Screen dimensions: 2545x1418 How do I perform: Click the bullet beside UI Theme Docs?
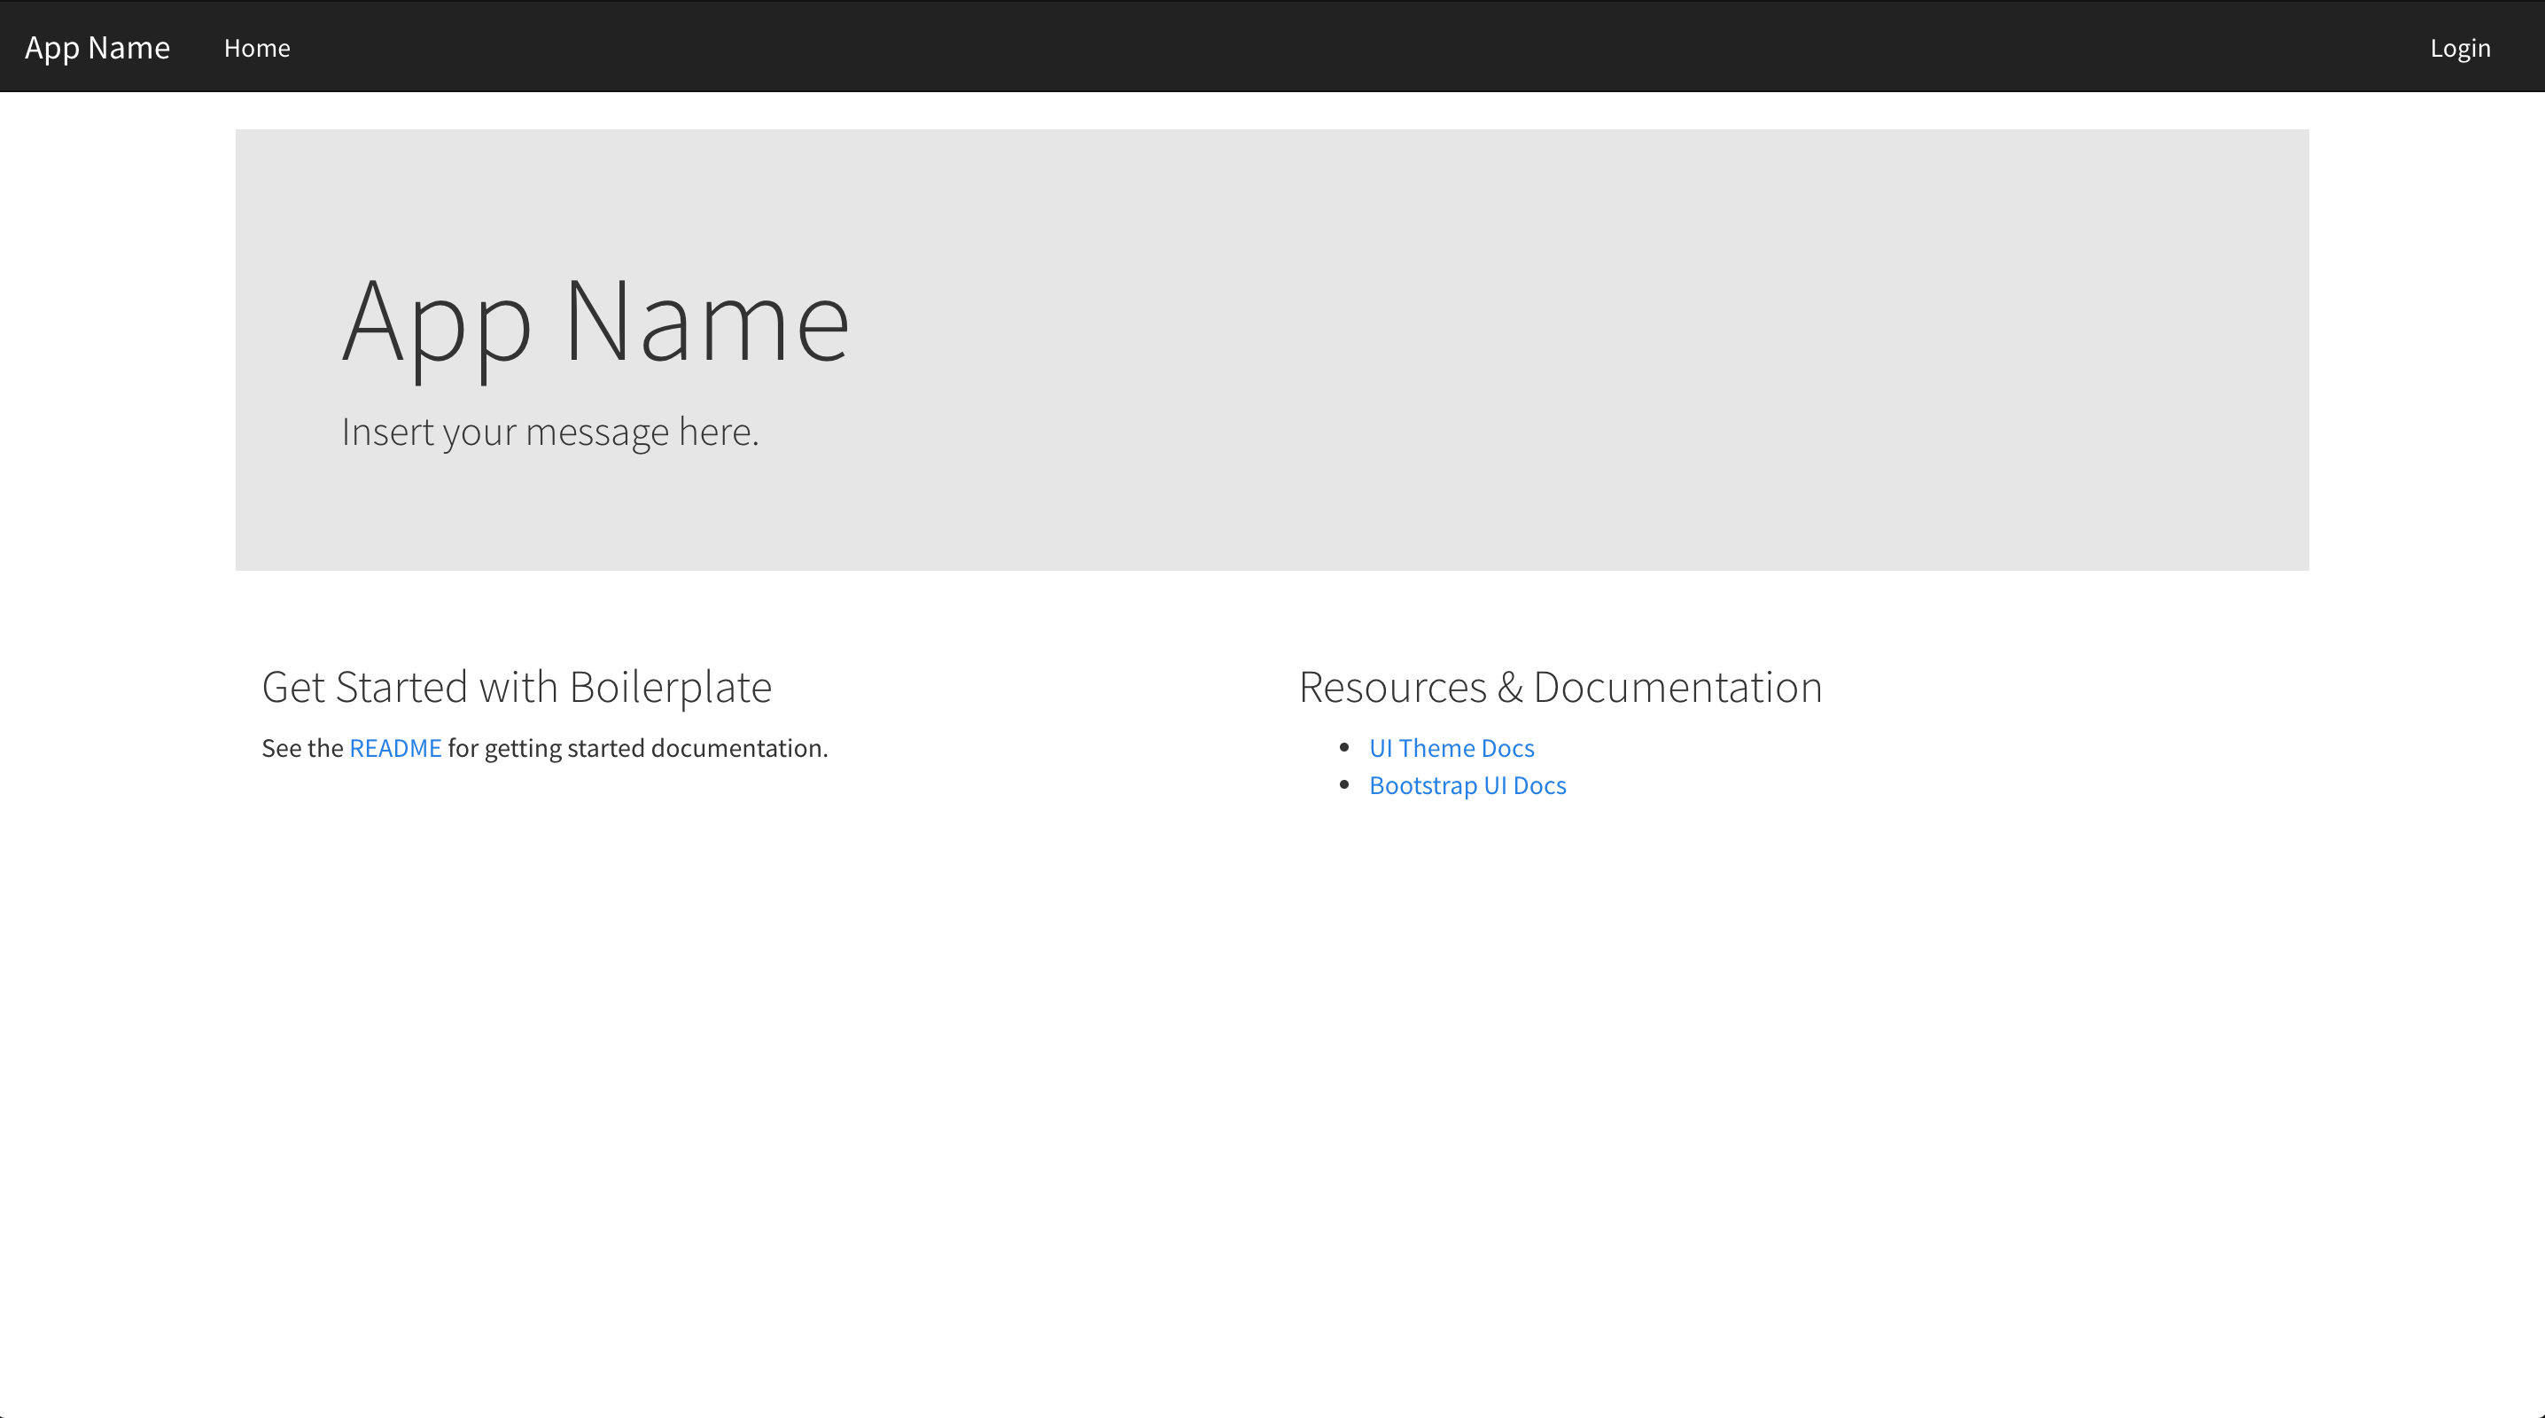tap(1343, 747)
